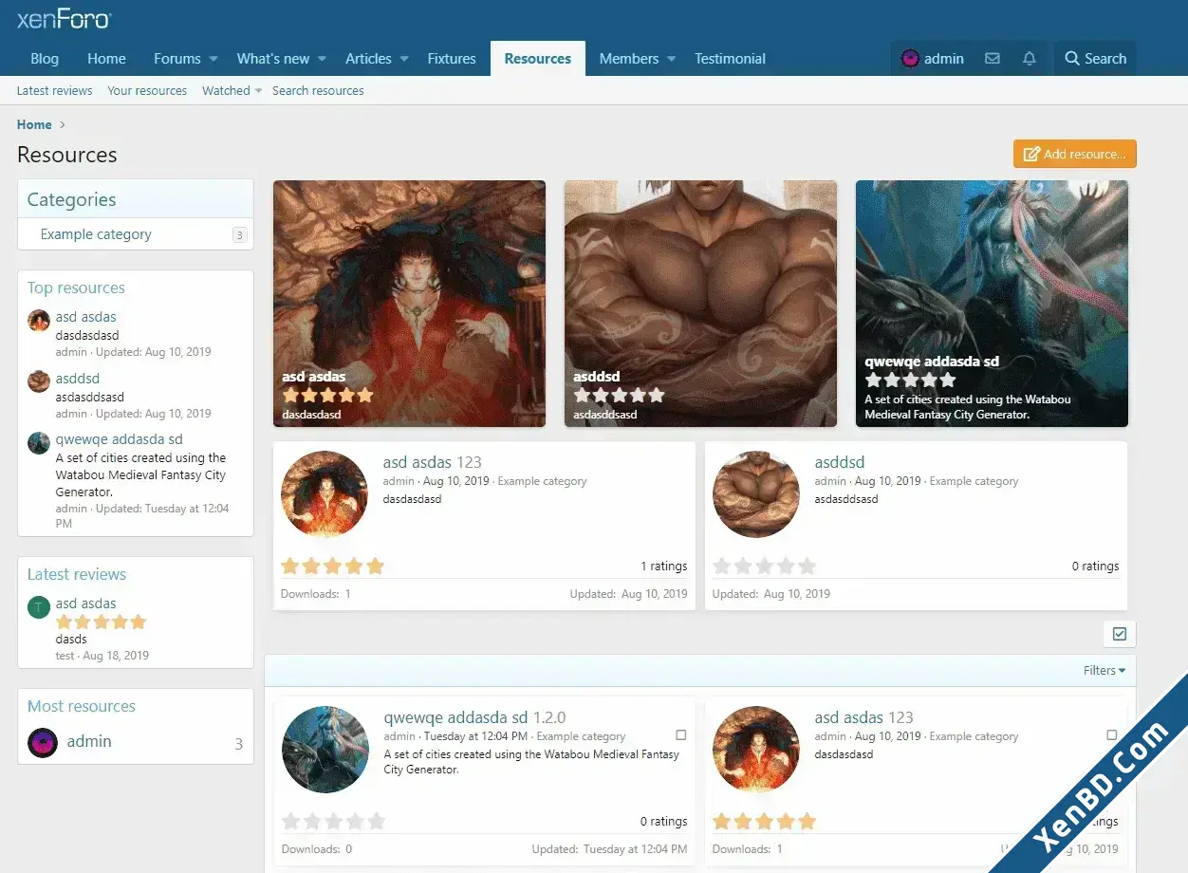Click round icon of asddsd featured card

pos(756,494)
